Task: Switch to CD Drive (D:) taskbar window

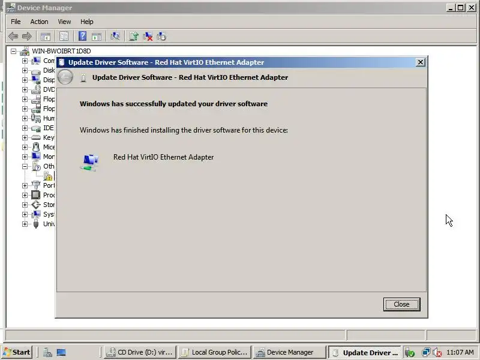Action: coord(140,352)
